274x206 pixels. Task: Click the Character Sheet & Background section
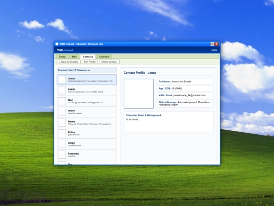(x=168, y=122)
